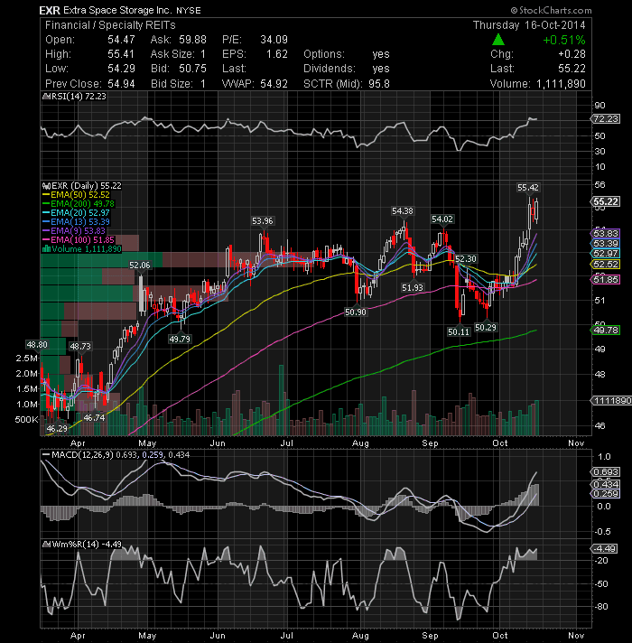The width and height of the screenshot is (632, 643).
Task: Click the Wm%R(14) panel mountain icon
Action: pos(46,545)
